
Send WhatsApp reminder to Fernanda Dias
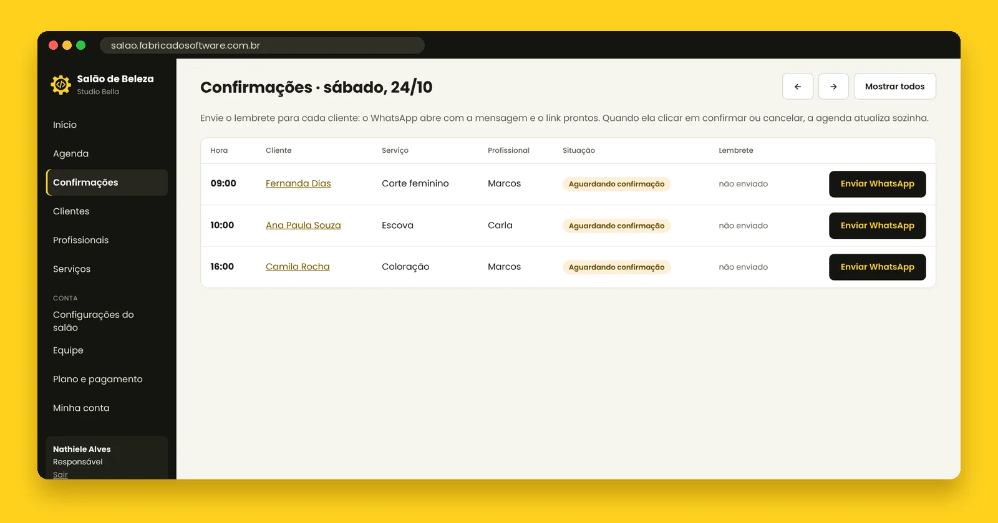click(877, 184)
